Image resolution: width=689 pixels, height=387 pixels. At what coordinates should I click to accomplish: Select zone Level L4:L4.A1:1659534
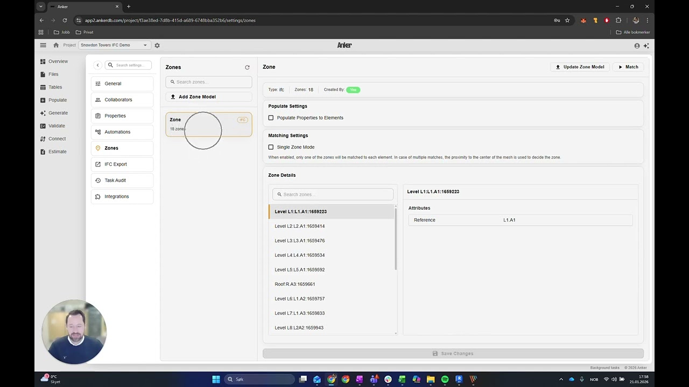[331, 255]
